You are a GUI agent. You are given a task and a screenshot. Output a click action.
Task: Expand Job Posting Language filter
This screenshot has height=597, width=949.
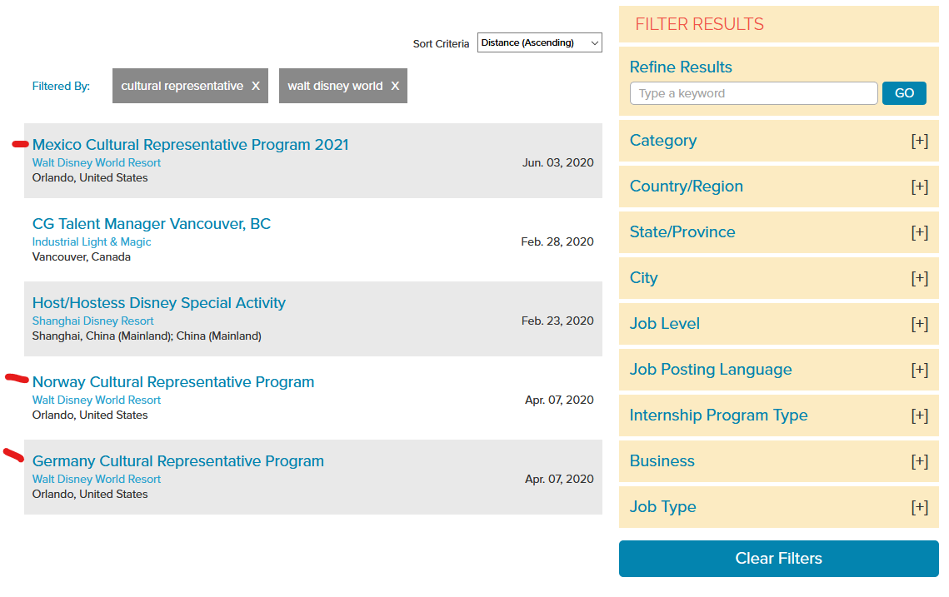coord(919,370)
